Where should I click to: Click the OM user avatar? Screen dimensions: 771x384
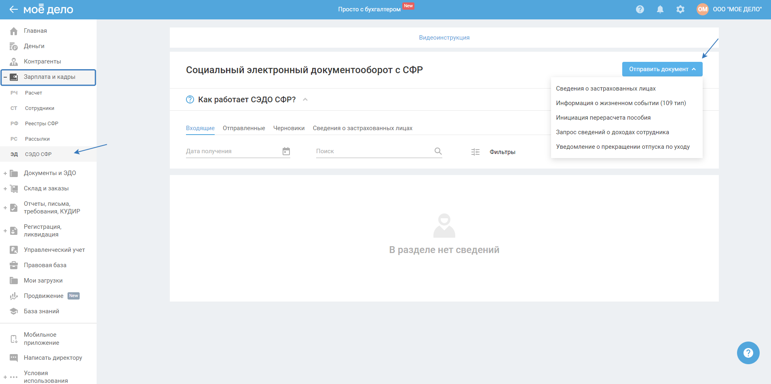703,9
